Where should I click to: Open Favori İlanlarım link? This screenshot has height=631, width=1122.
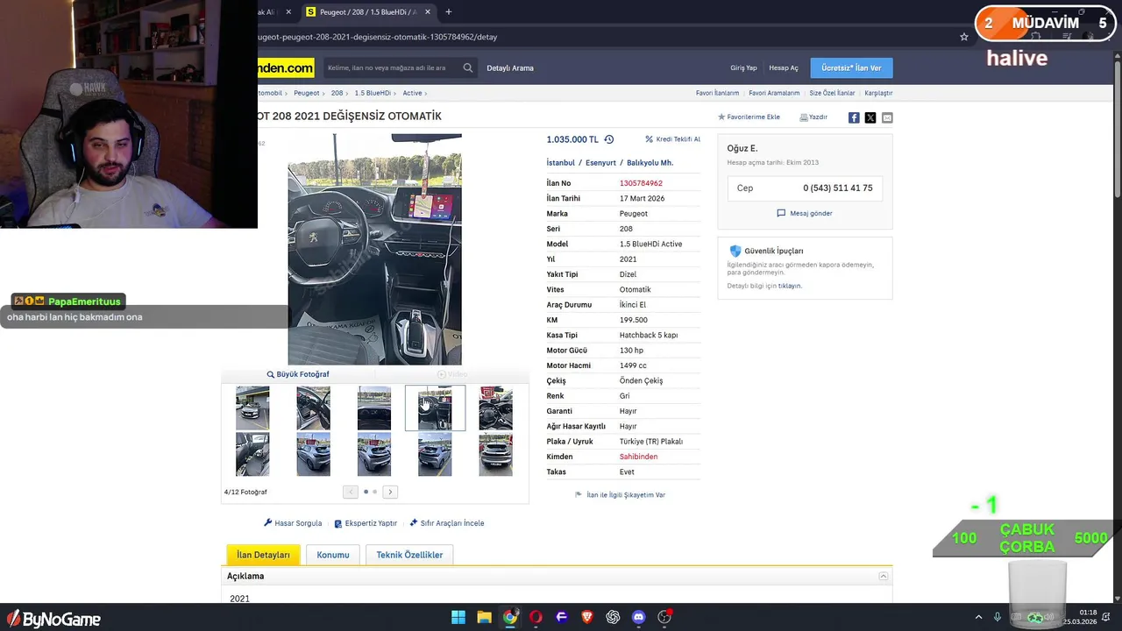pos(717,93)
